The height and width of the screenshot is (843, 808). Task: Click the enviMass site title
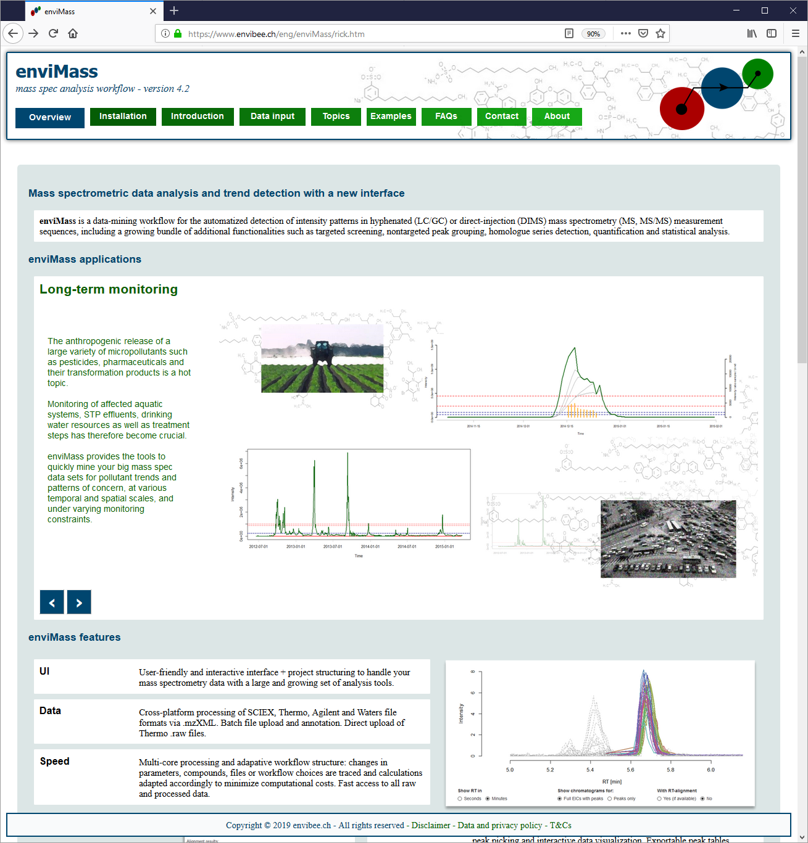pos(57,72)
